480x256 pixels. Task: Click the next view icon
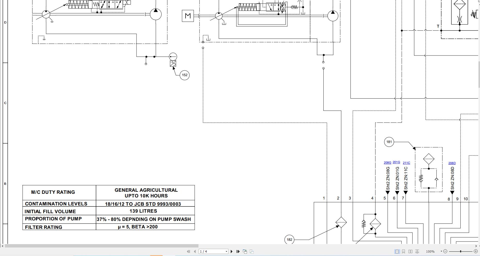click(252, 251)
